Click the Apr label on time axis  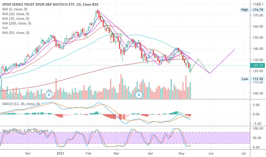150,154
